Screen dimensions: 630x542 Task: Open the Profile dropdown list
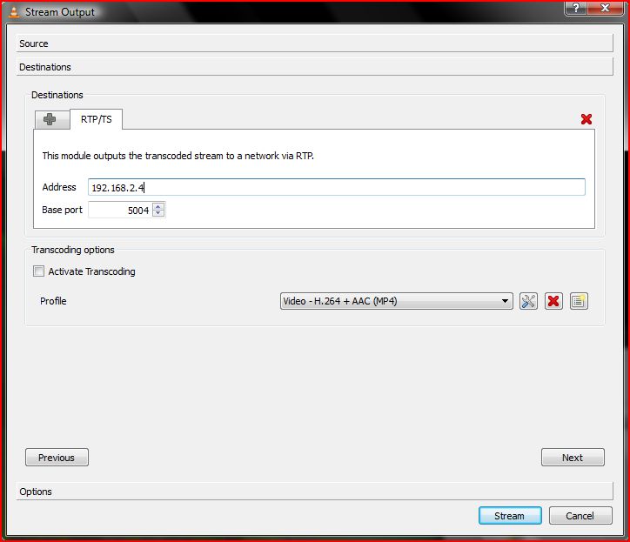pos(397,302)
